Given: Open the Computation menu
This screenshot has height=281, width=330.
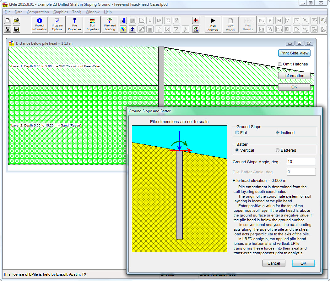Looking at the screenshot, I should [38, 12].
